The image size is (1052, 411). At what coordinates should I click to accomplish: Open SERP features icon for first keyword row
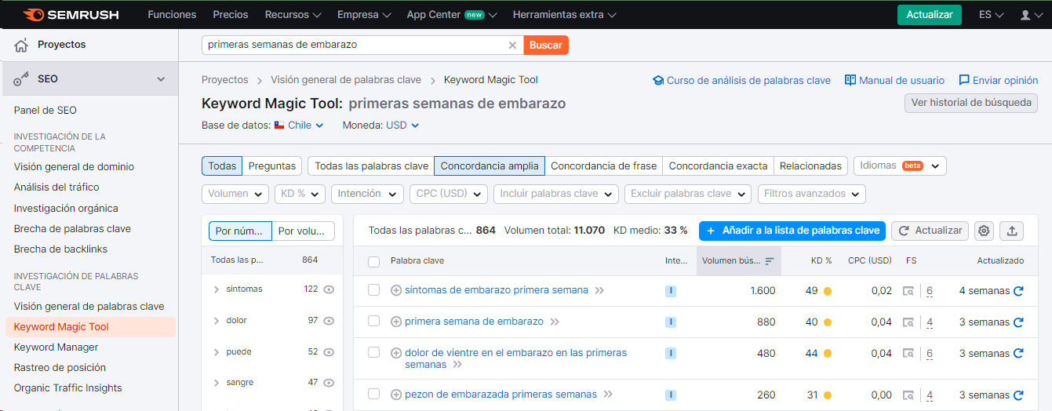click(x=908, y=291)
